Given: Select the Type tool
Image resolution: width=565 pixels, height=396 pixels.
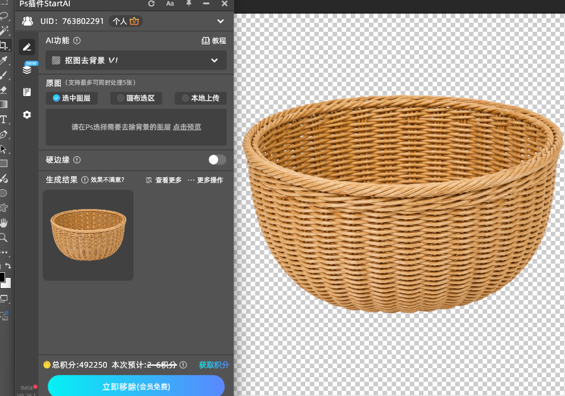Looking at the screenshot, I should 3,119.
